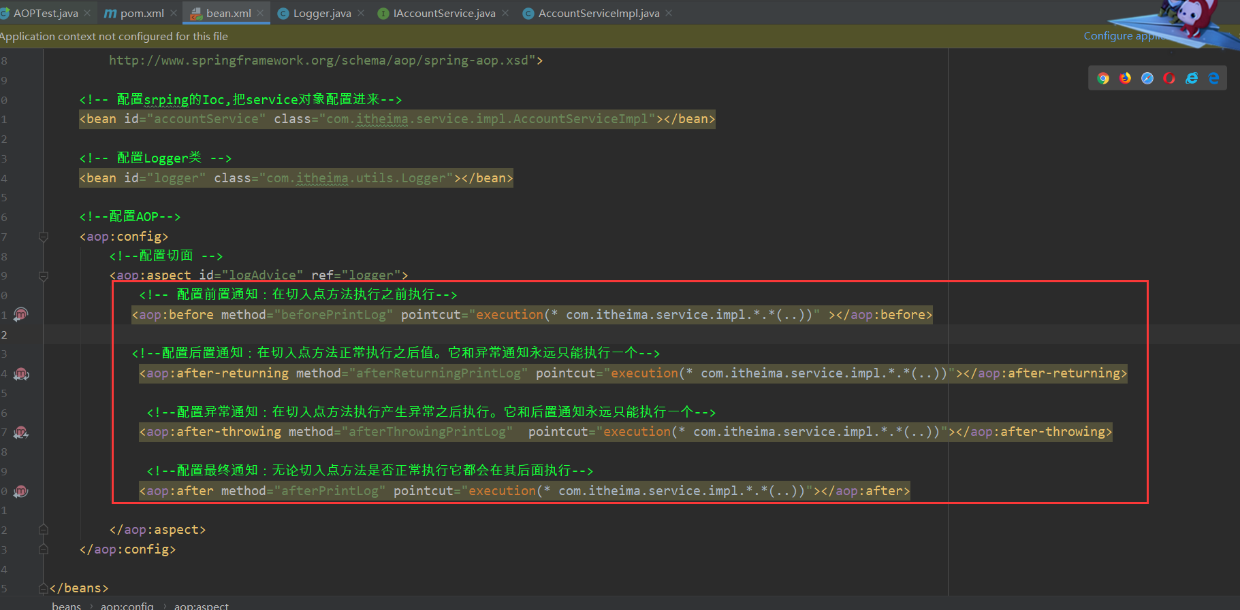Select 'aop:aspect' breadcrumb at bottom
Viewport: 1240px width, 610px height.
click(x=201, y=605)
